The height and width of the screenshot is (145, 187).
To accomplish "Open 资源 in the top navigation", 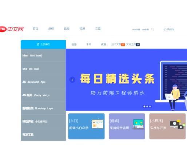I will point(82,29).
